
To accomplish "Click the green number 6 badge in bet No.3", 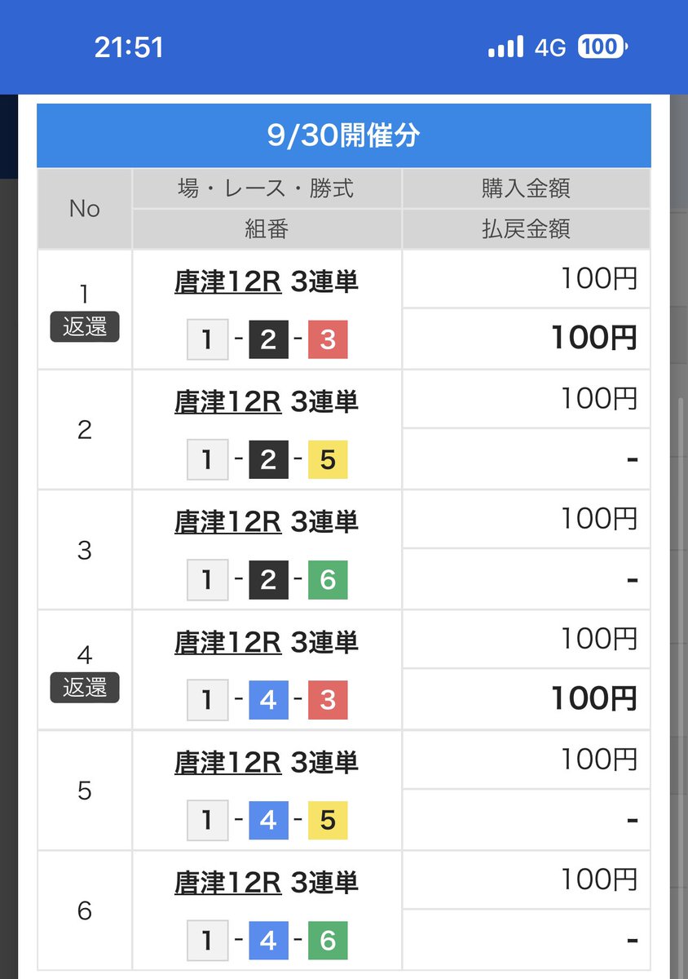I will coord(329,579).
